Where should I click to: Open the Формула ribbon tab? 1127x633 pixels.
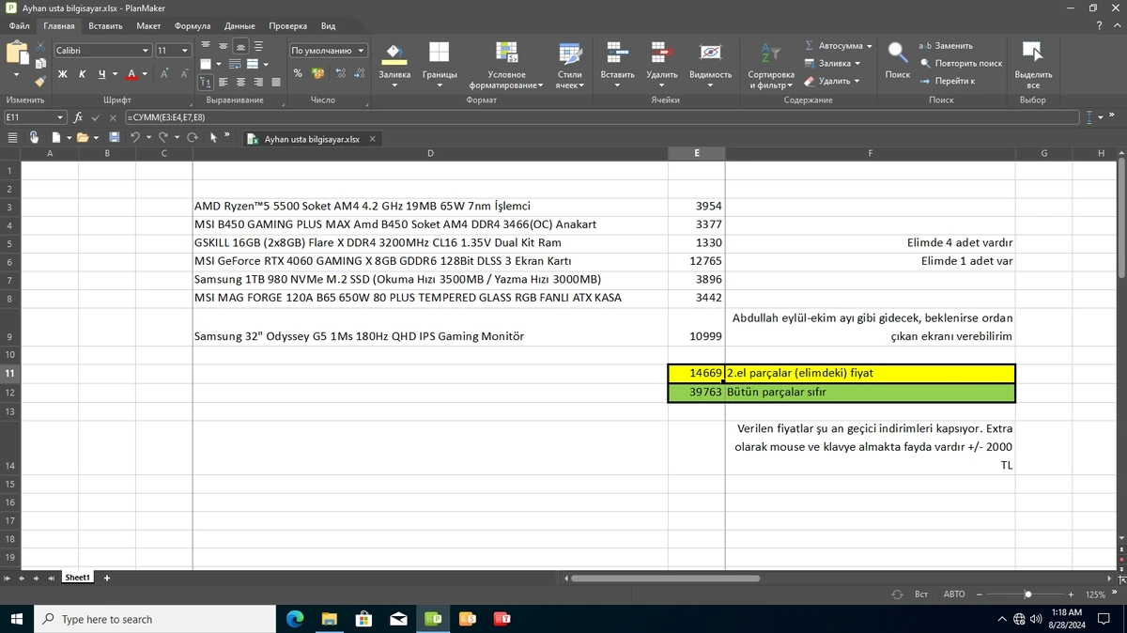(193, 26)
